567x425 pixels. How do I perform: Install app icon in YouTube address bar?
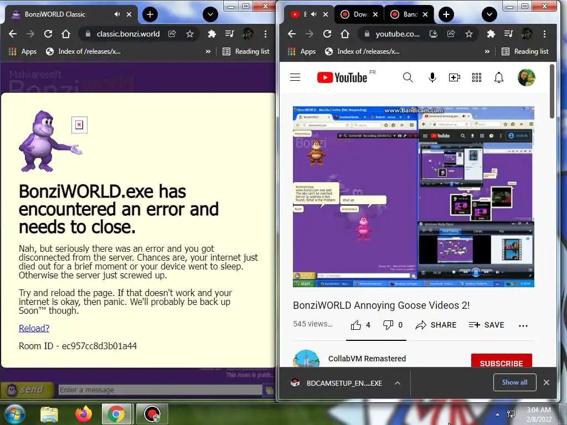point(433,34)
